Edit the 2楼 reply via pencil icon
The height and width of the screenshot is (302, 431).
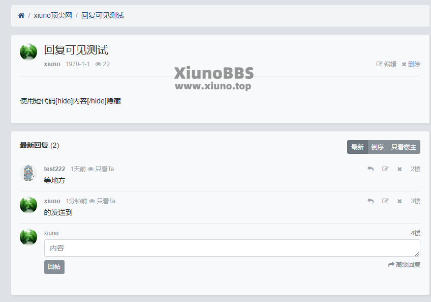tap(385, 169)
